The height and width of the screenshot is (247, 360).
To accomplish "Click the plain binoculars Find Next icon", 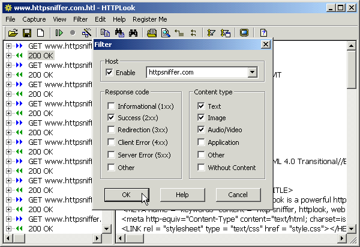I will (133, 33).
